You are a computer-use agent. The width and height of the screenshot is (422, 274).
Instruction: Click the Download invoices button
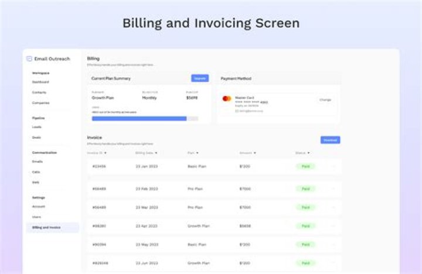coord(330,140)
